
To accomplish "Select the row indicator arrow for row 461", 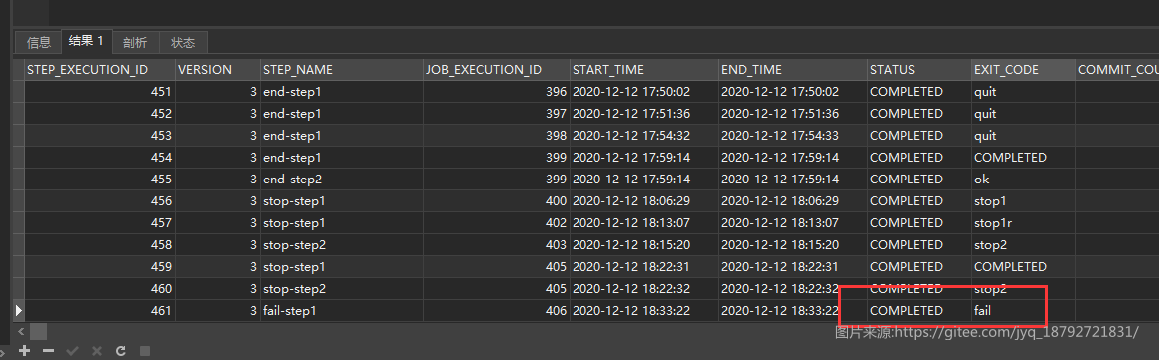I will [x=18, y=310].
